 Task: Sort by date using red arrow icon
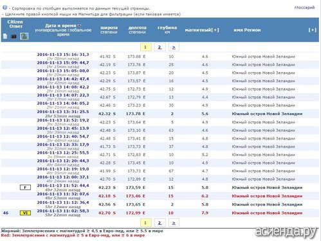pyautogui.click(x=79, y=26)
